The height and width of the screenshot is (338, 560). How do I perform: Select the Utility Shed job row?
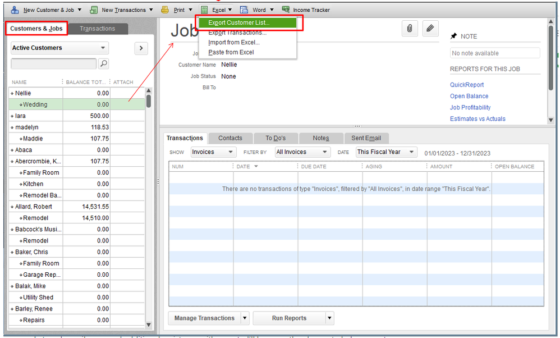coord(77,297)
